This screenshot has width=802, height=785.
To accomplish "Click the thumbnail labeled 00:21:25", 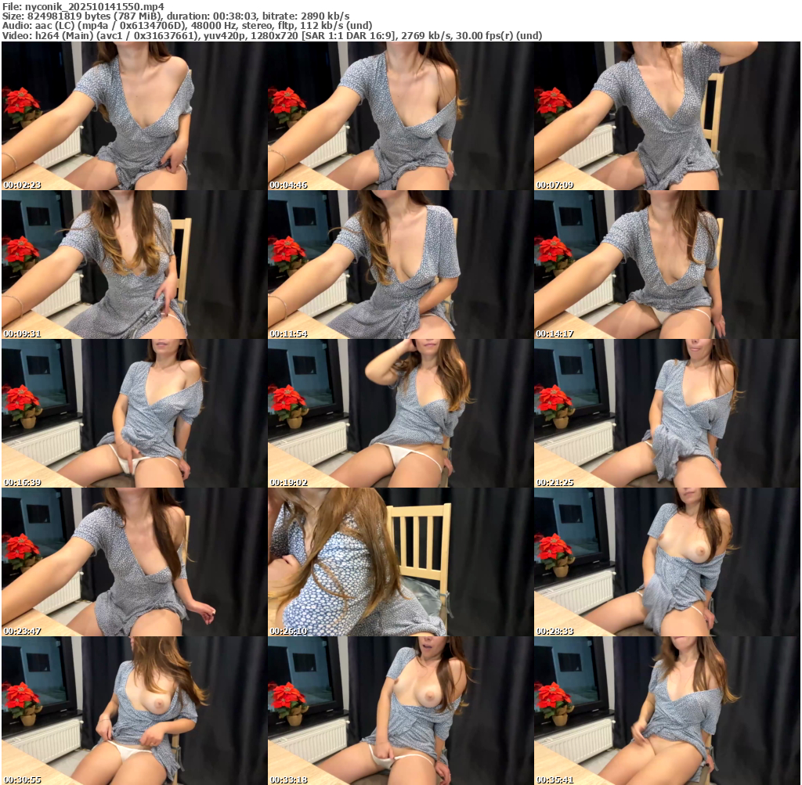I will [667, 413].
